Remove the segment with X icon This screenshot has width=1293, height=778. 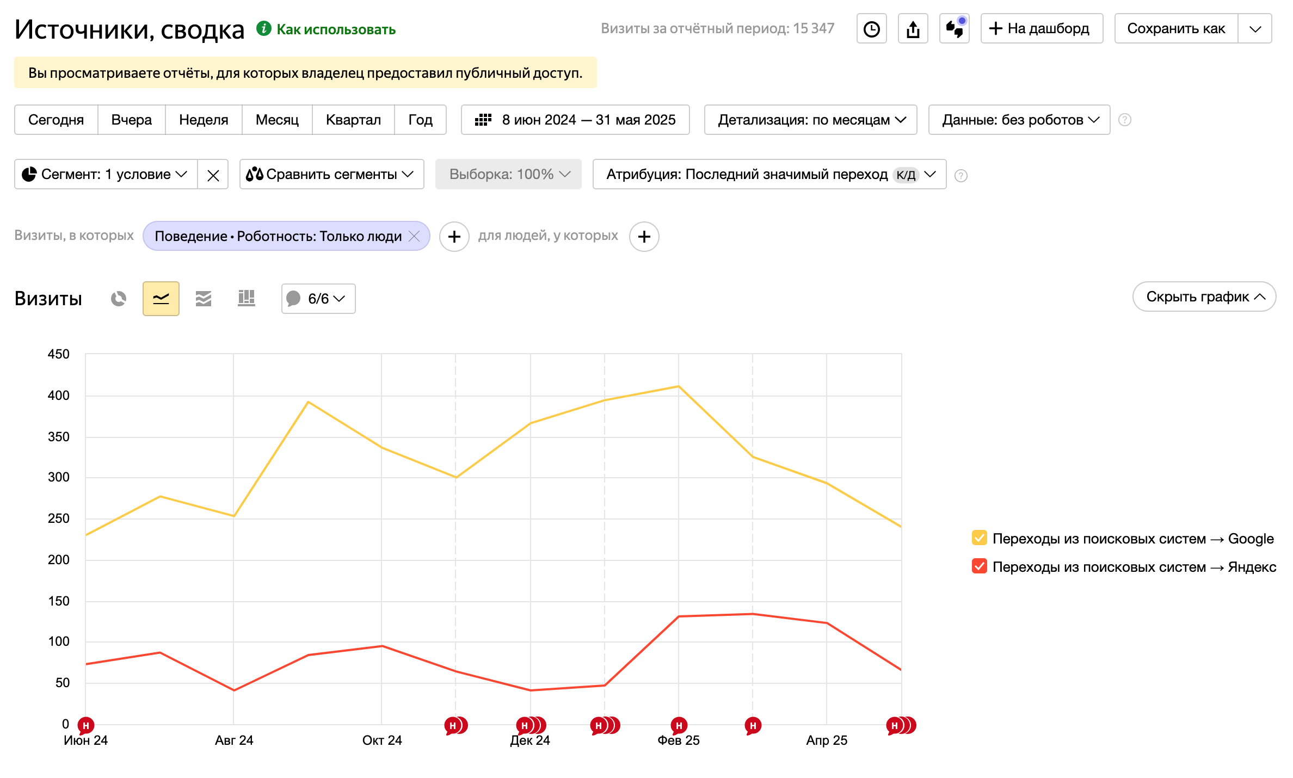pyautogui.click(x=213, y=175)
